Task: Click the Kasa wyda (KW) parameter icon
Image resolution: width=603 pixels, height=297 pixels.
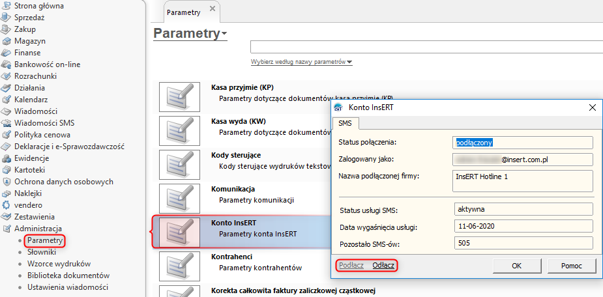Action: click(179, 131)
